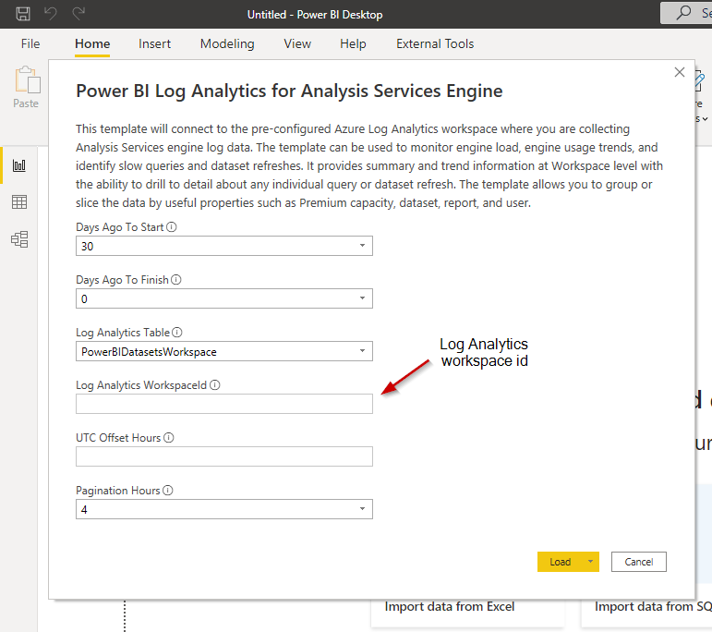The image size is (712, 632).
Task: Open the Days Ago To Finish dropdown
Action: [x=362, y=298]
